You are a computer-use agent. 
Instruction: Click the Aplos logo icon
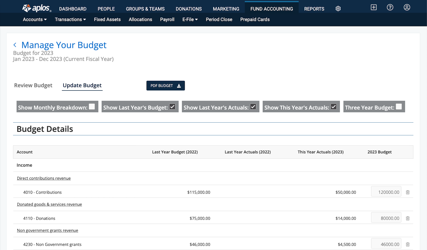tap(27, 8)
